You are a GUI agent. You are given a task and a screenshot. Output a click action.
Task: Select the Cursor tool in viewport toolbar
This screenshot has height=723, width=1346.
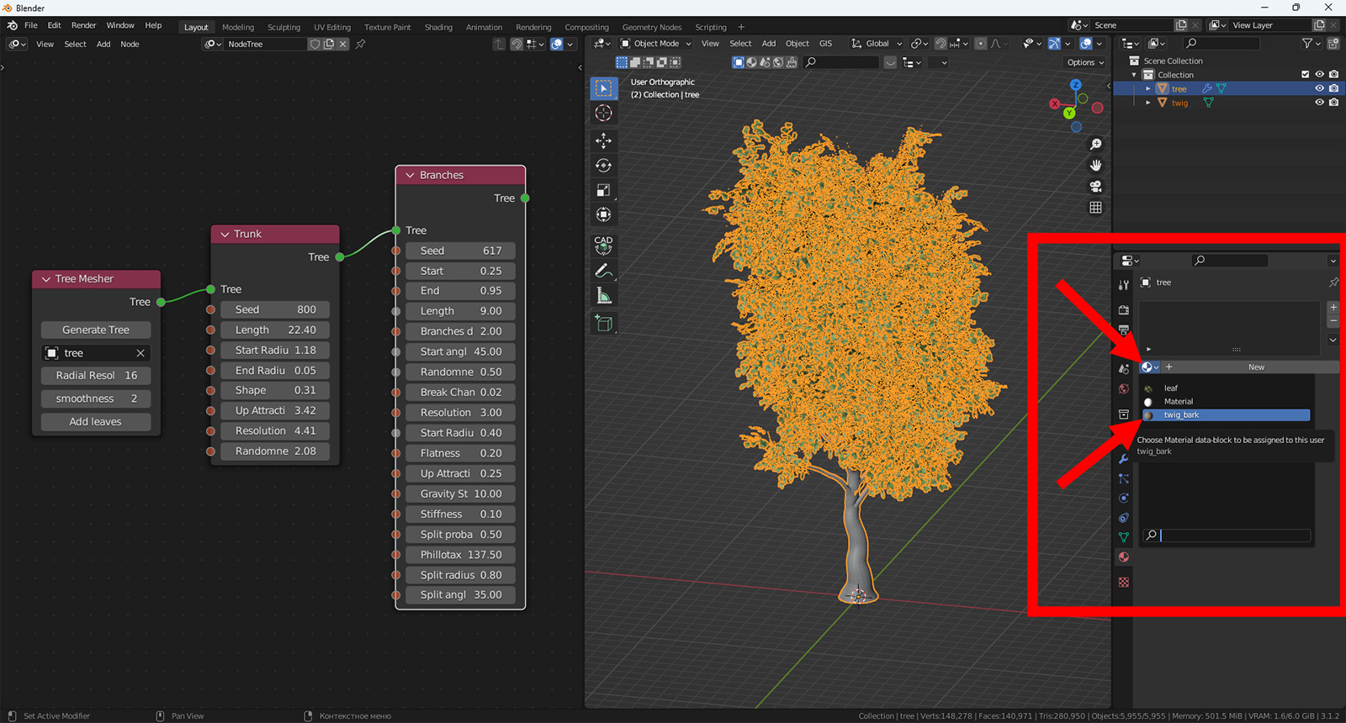pyautogui.click(x=603, y=113)
